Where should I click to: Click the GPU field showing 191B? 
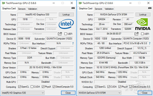pyautogui.click(x=25, y=19)
